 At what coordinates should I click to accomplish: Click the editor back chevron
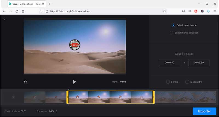4,19
